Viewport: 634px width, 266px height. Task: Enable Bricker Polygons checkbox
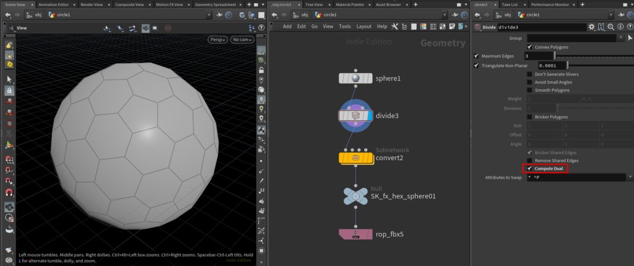(x=530, y=117)
